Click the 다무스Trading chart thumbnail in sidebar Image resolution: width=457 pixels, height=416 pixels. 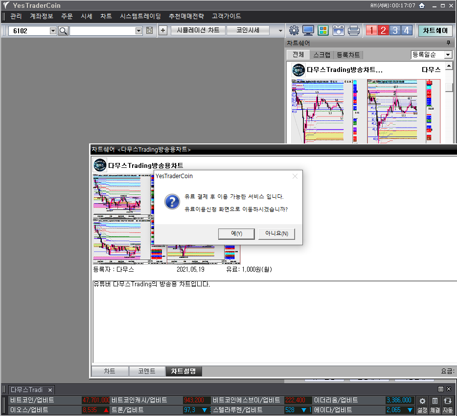pos(367,110)
